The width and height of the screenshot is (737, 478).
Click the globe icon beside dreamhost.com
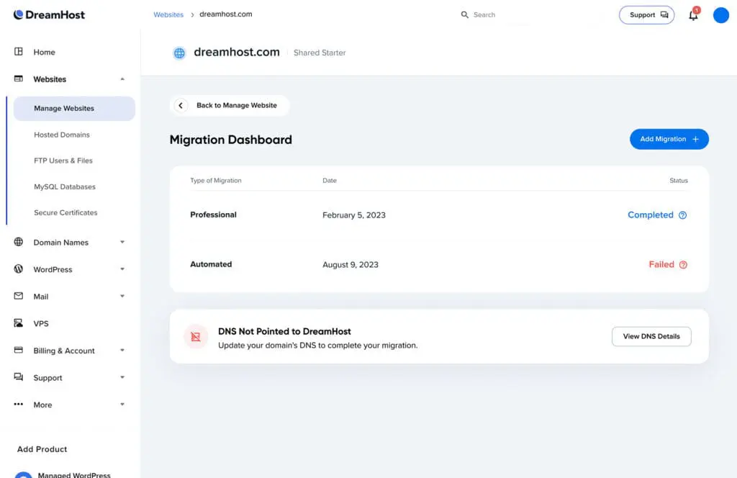(179, 53)
